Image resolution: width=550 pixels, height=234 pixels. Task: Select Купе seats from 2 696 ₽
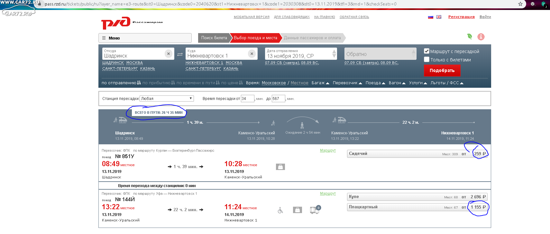pos(417,197)
